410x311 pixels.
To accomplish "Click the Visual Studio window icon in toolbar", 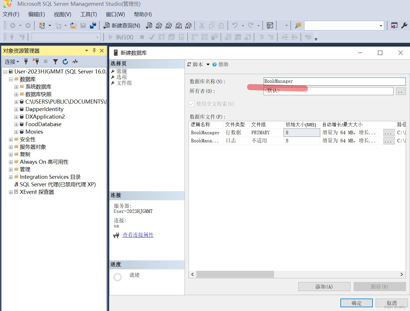I will 394,25.
